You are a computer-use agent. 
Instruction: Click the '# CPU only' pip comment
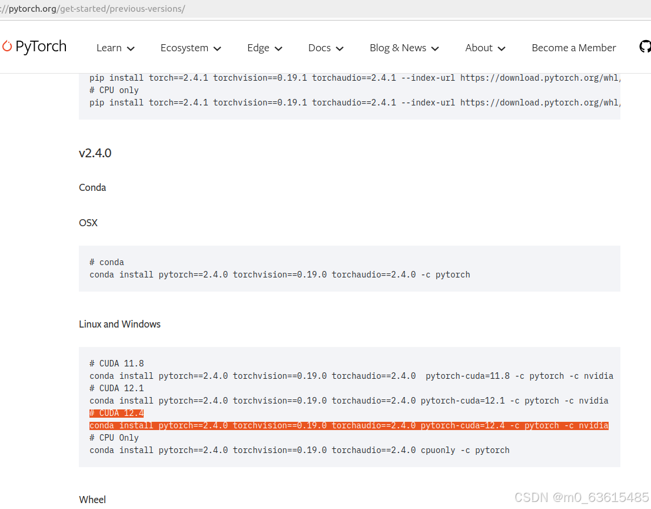click(x=114, y=90)
